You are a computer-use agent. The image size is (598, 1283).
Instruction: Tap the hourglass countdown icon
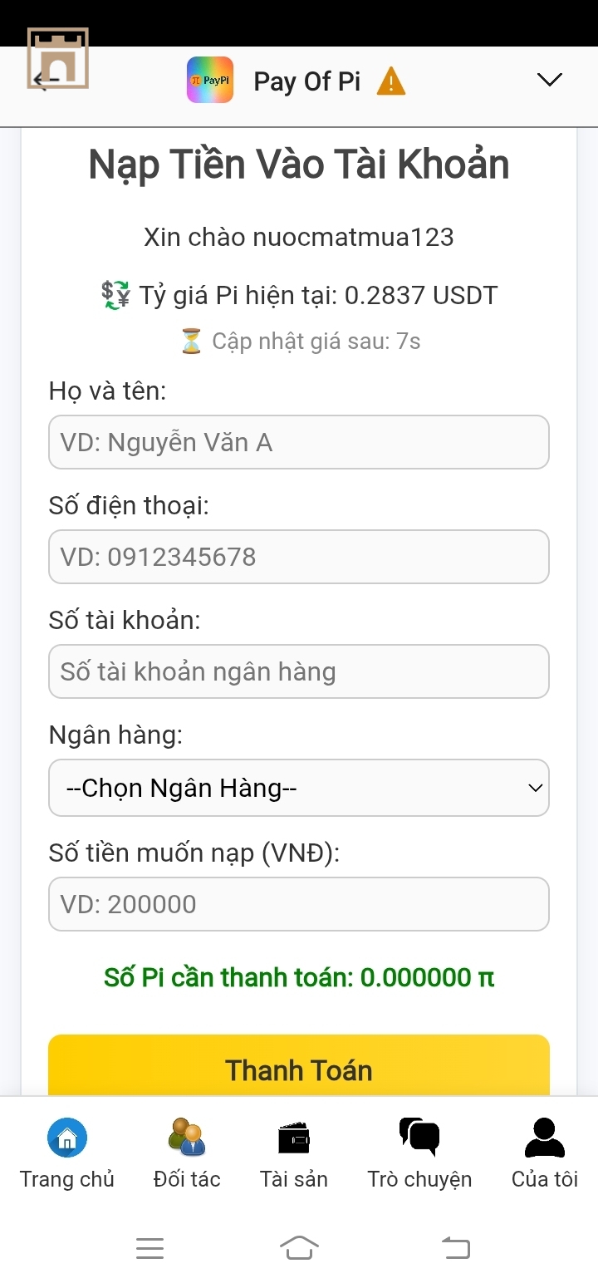pyautogui.click(x=191, y=342)
